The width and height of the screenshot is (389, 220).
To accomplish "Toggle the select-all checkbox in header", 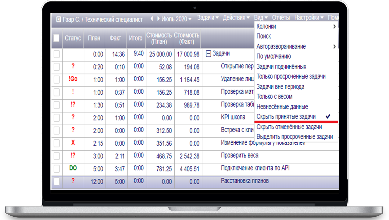I will 57,38.
